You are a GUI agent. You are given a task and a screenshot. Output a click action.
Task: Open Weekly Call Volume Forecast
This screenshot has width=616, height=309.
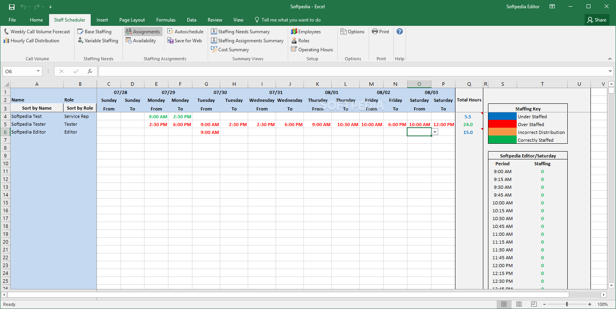point(37,32)
